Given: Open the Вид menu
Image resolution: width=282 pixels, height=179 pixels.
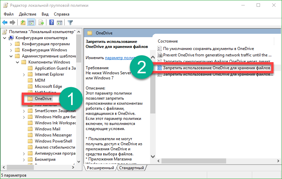Looking at the screenshot, I should coord(45,14).
